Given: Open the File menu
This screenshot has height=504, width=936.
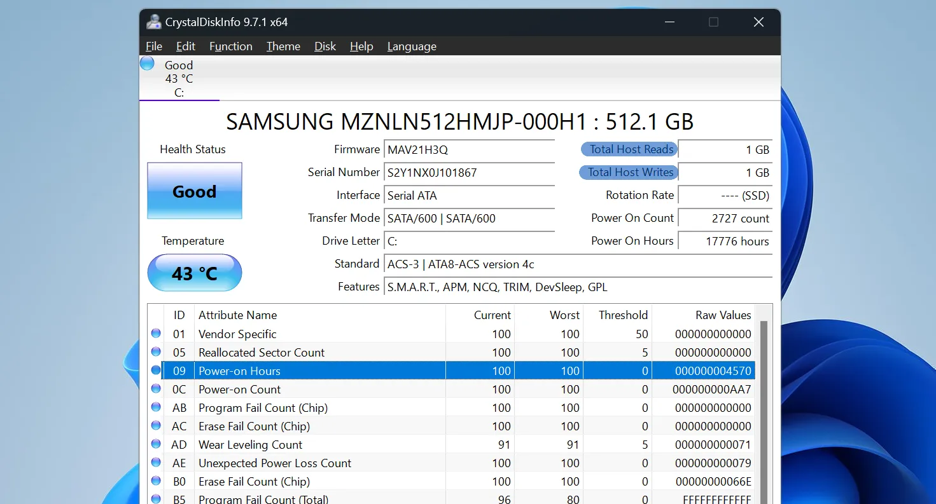Looking at the screenshot, I should point(154,46).
